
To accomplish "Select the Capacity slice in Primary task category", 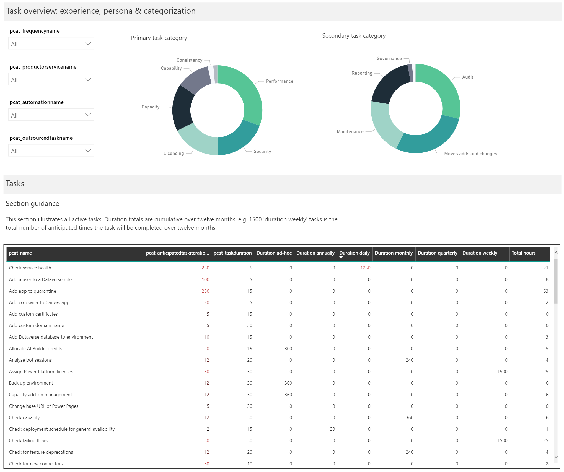I will [180, 108].
